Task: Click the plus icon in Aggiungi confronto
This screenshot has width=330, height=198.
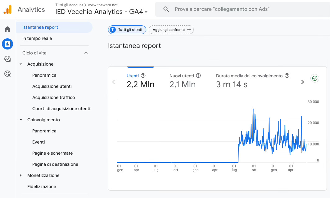Action: [189, 30]
